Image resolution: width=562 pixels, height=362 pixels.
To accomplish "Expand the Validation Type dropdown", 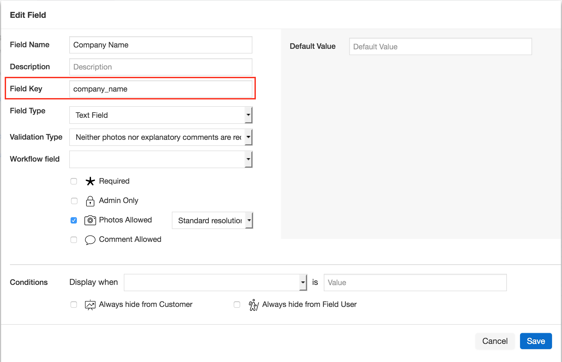I will pyautogui.click(x=161, y=137).
